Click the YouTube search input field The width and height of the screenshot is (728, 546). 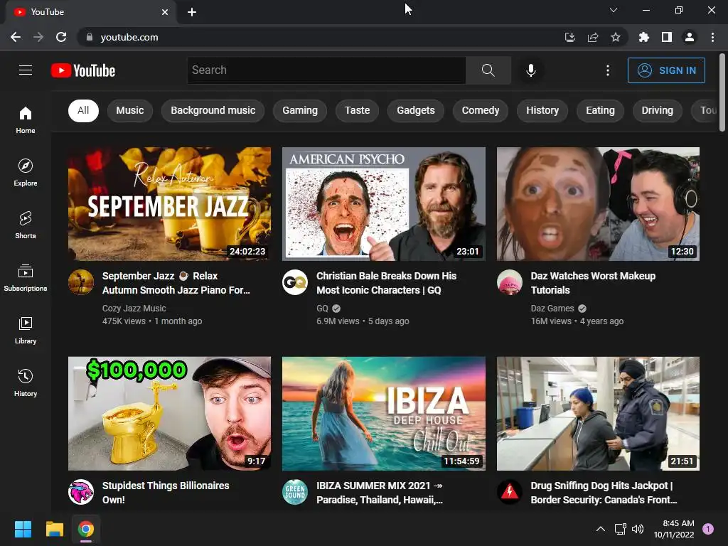pos(326,70)
